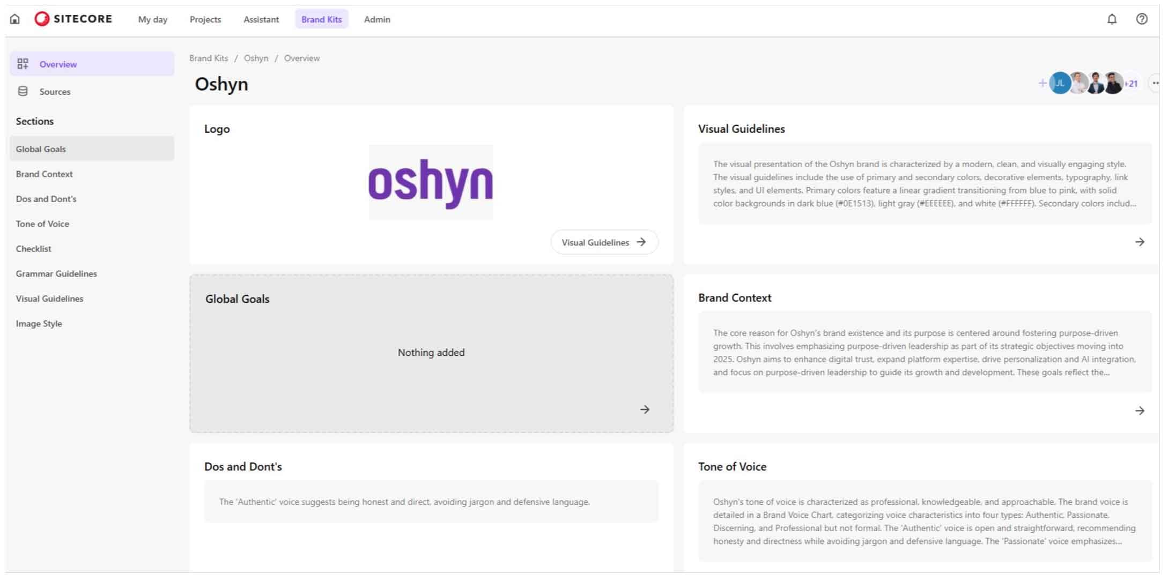
Task: Open the Admin navigation item
Action: 377,19
